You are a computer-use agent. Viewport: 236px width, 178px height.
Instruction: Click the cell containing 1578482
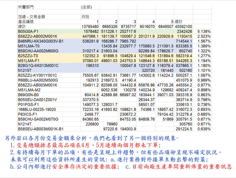tap(90, 31)
